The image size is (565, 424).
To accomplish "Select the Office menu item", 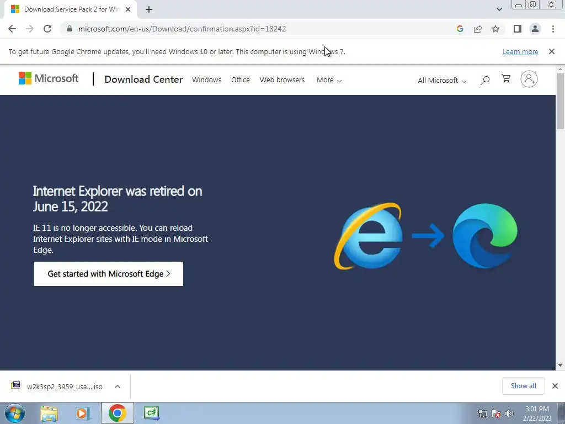I will pyautogui.click(x=241, y=79).
